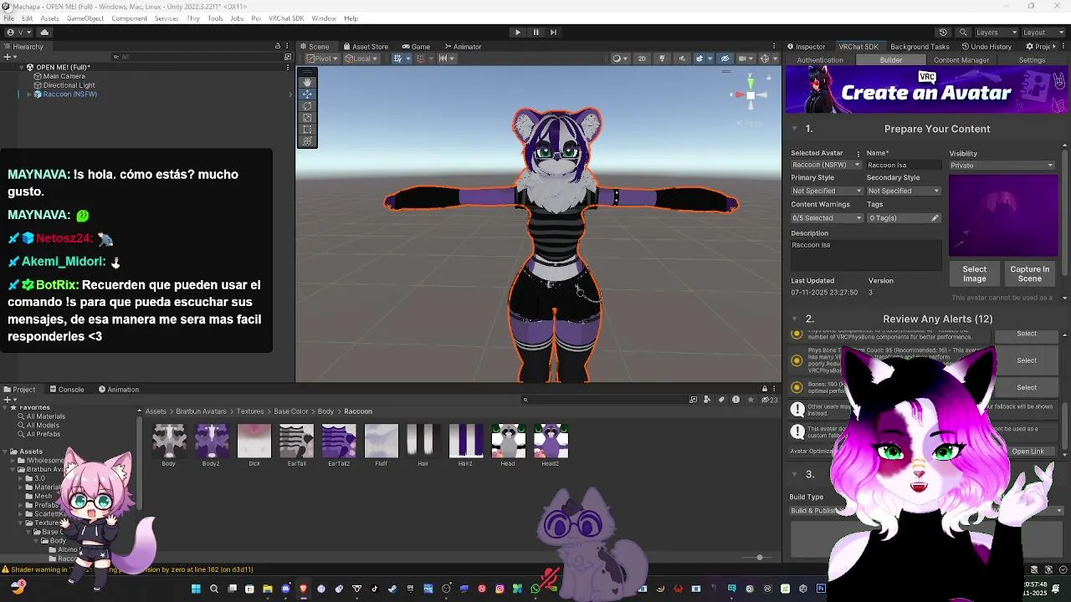Open the Selected Avatar dropdown
Screen dimensions: 1071x602
tap(827, 165)
